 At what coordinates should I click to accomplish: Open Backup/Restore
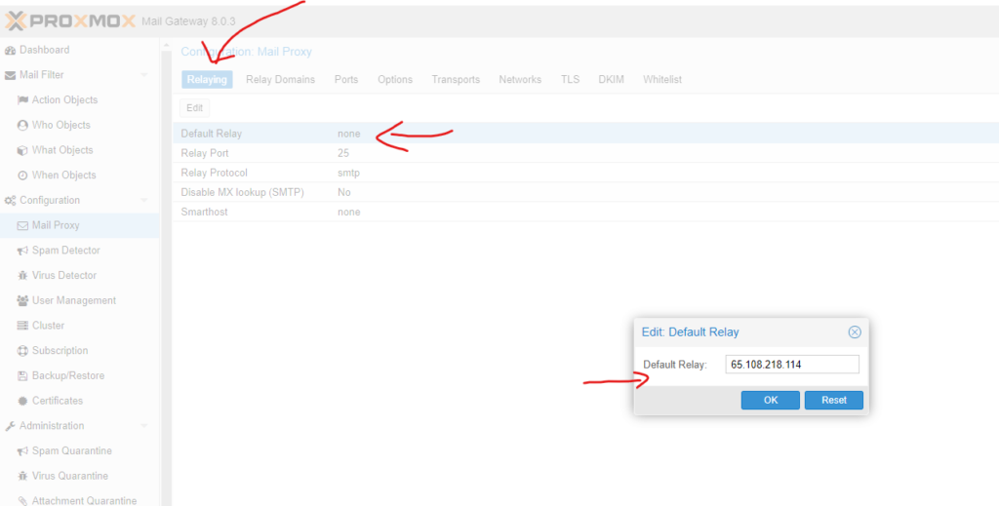coord(68,375)
